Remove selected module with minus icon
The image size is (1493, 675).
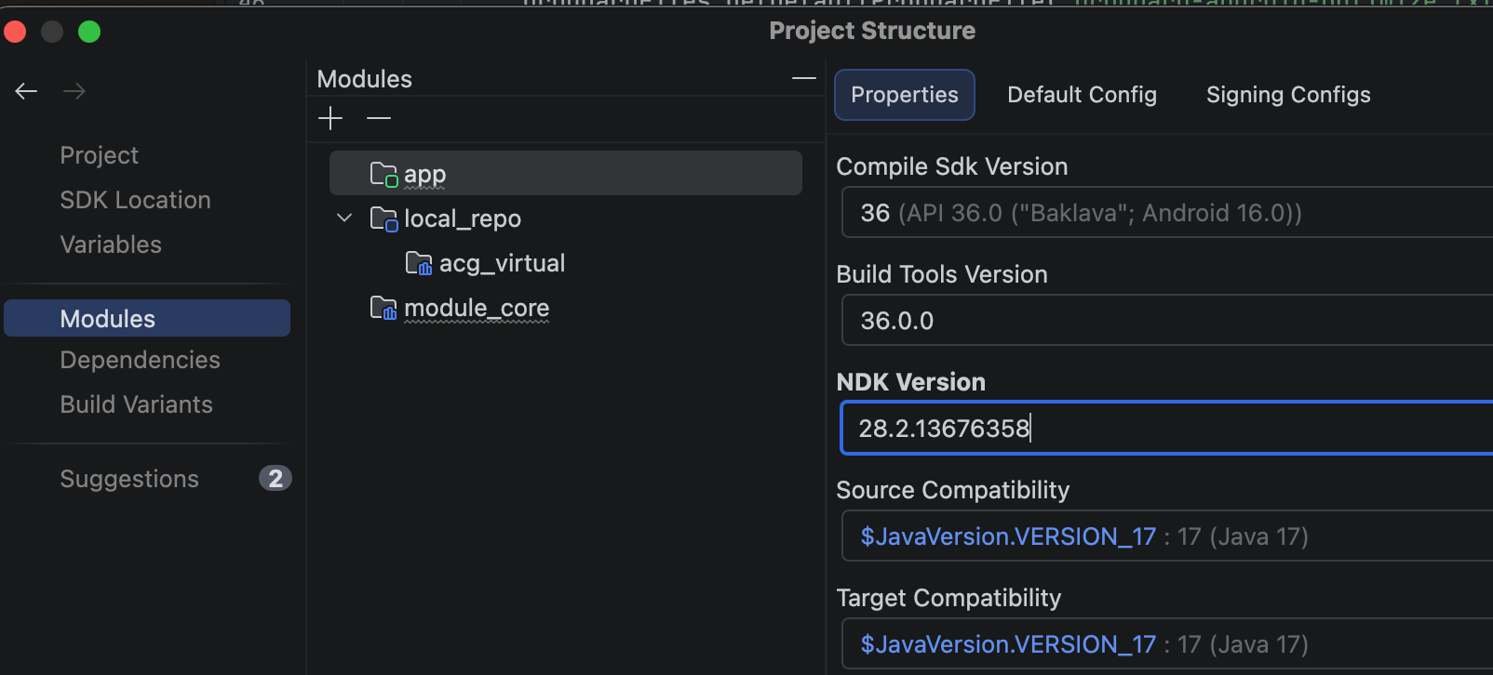pos(379,118)
